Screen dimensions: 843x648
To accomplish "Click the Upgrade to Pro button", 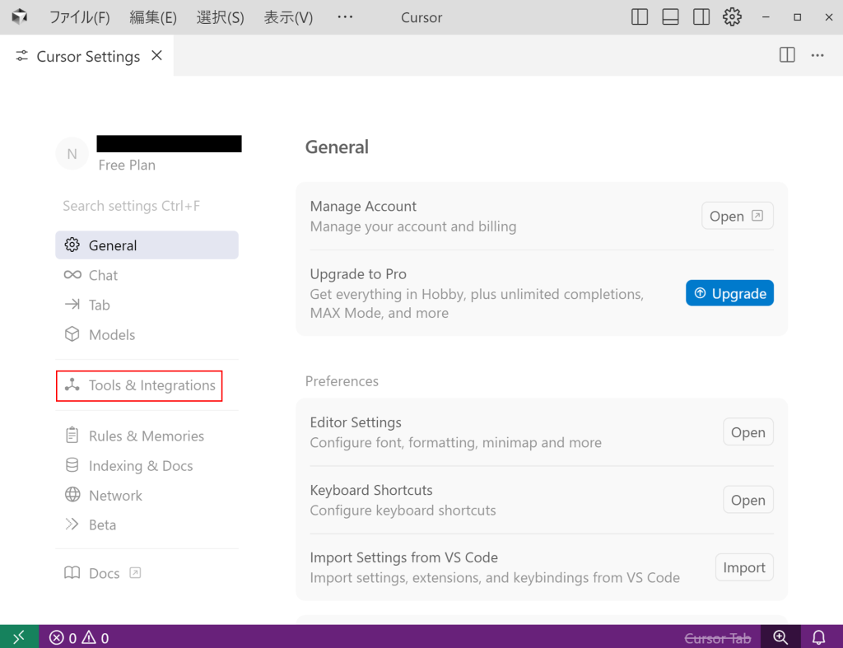I will click(x=729, y=293).
